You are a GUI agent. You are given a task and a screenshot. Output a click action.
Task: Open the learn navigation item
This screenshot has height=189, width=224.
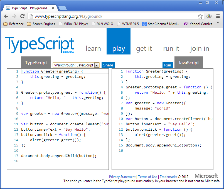point(93,49)
